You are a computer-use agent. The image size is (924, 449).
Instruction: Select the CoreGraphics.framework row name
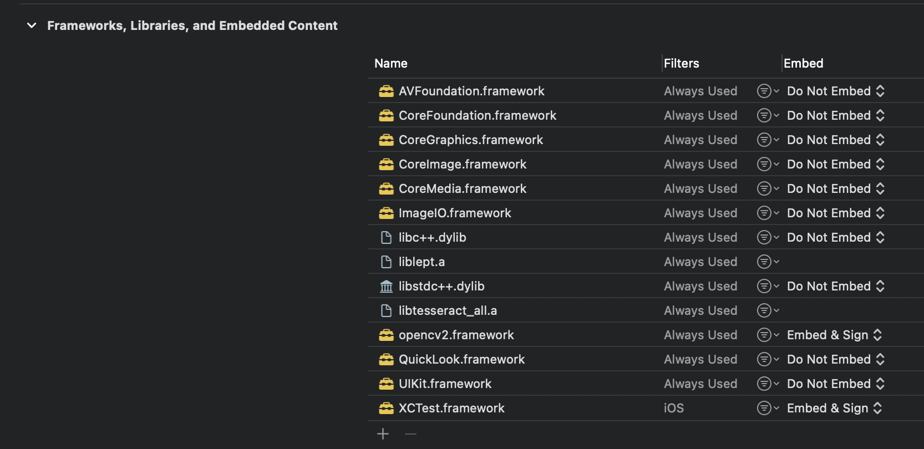pyautogui.click(x=471, y=140)
